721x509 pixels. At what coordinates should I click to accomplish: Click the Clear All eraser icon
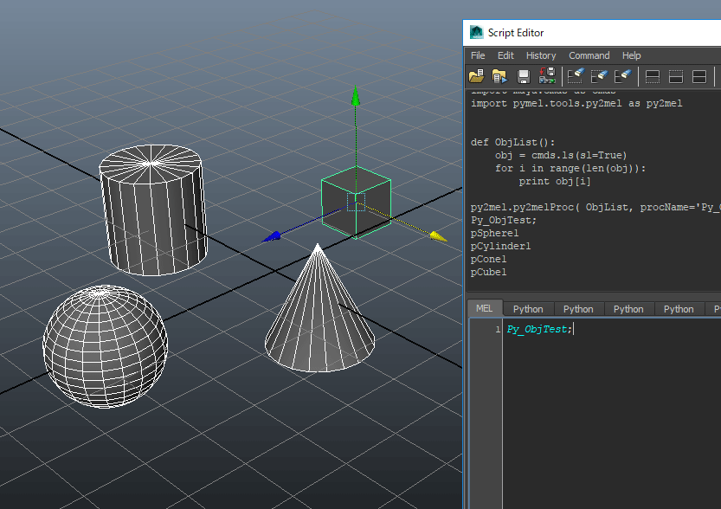click(621, 77)
